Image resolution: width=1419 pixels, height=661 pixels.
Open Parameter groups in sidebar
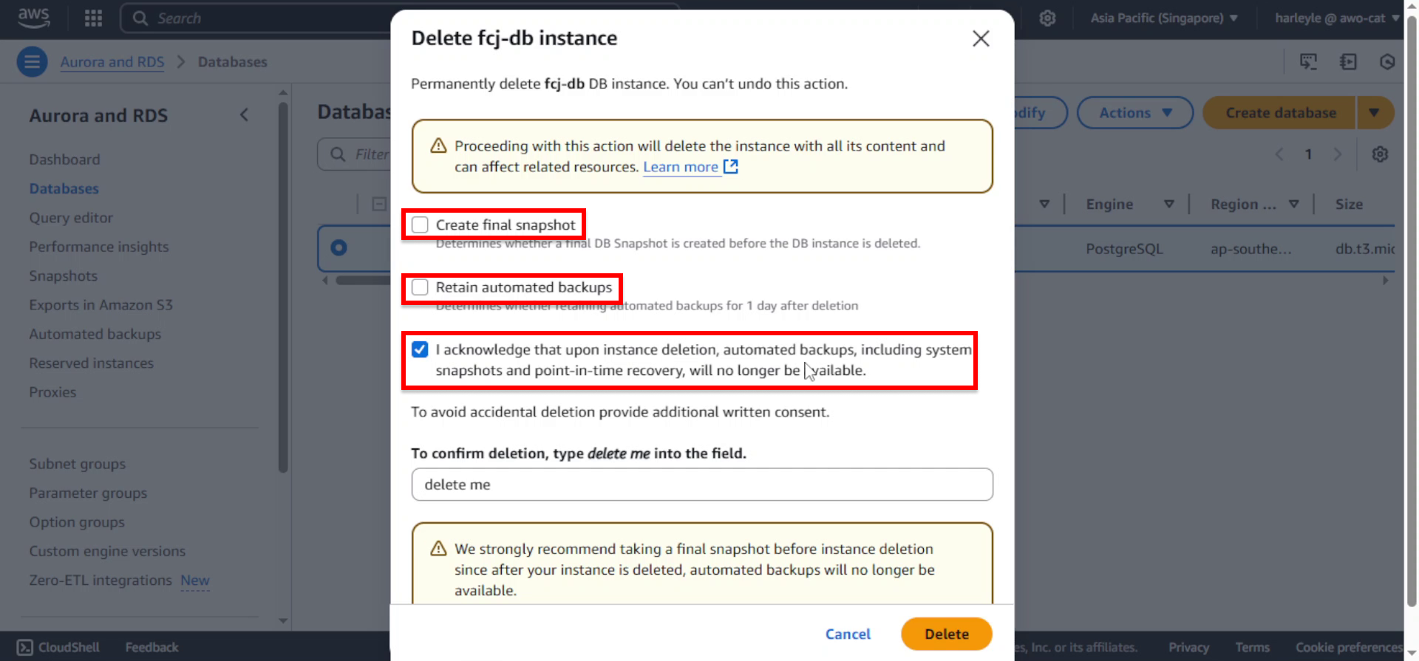88,493
